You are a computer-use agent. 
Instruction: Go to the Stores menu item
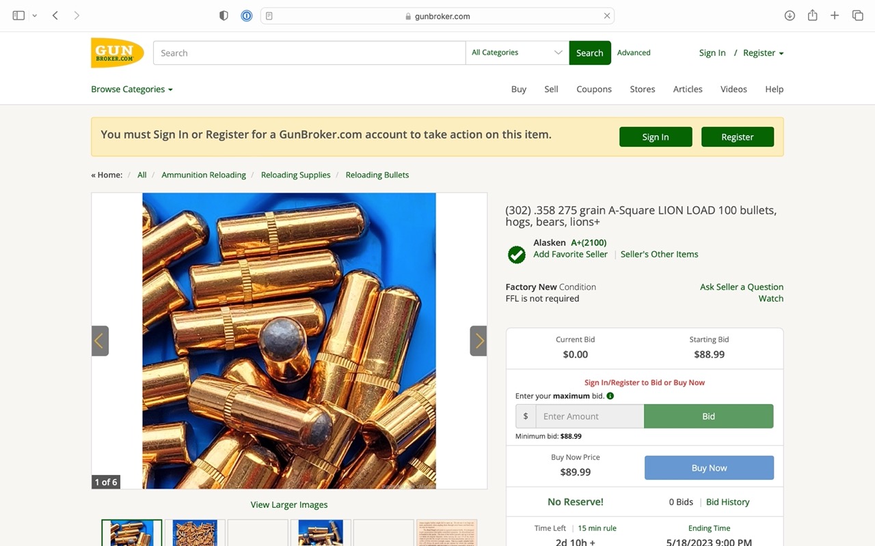642,89
